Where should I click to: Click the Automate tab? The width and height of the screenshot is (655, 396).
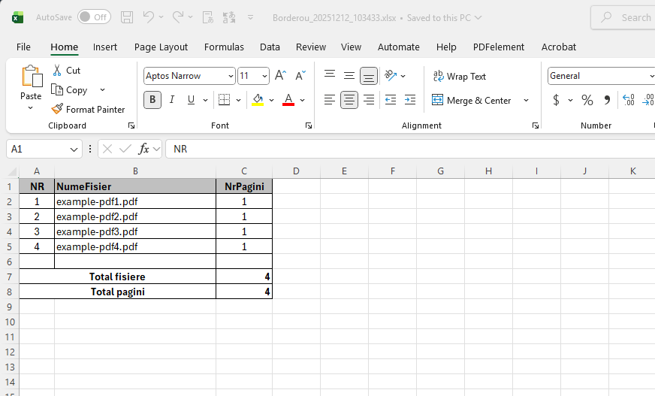[x=399, y=47]
